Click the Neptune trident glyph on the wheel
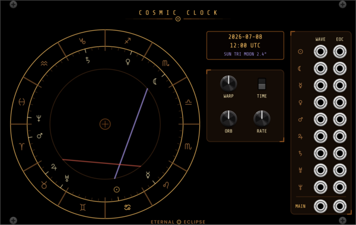 39,118
